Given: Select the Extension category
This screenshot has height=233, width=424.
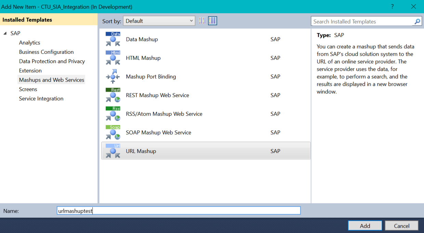Looking at the screenshot, I should click(30, 71).
